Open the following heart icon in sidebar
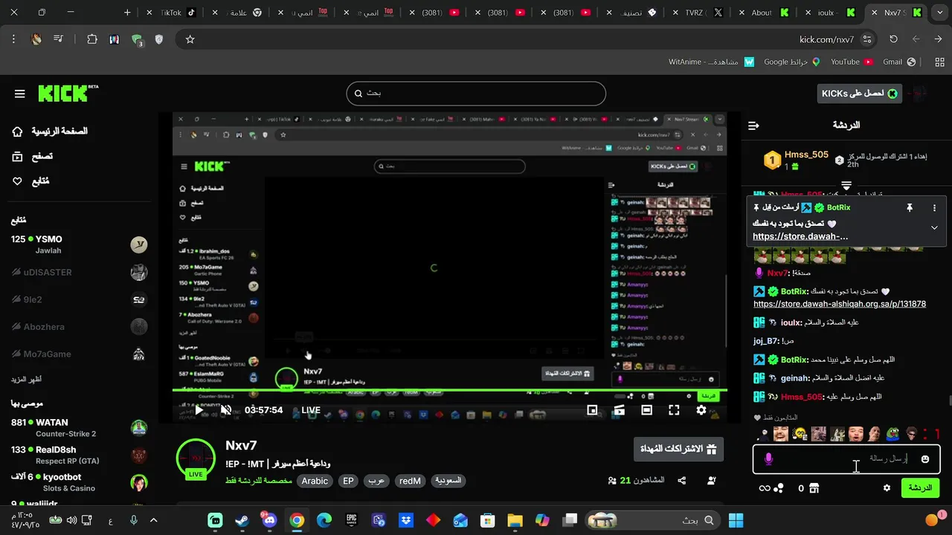This screenshot has width=952, height=535. (x=18, y=181)
